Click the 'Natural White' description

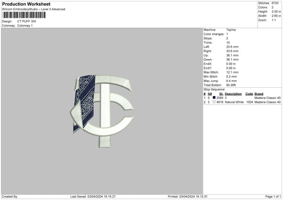click(x=234, y=102)
